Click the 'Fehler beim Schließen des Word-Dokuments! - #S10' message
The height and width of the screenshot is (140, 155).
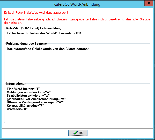click(45, 33)
